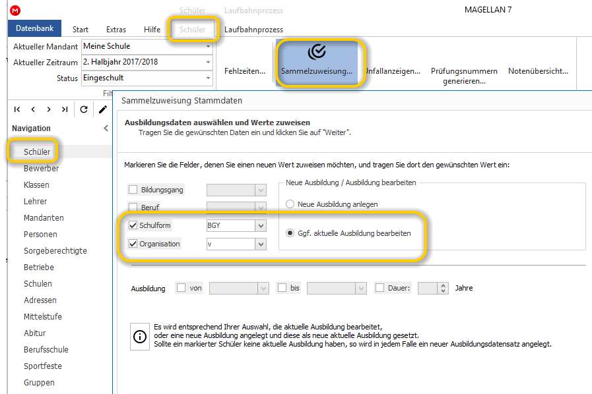
Task: Click the Organisation value field
Action: (231, 244)
